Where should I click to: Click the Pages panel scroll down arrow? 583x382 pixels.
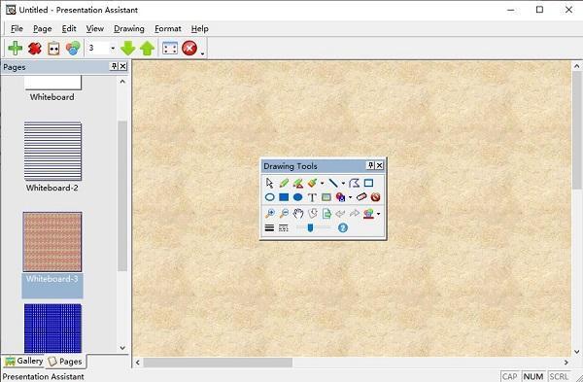coord(122,348)
